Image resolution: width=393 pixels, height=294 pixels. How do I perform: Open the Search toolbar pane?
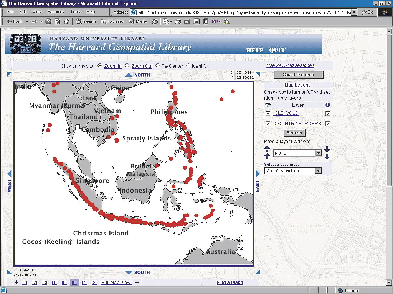coord(86,21)
